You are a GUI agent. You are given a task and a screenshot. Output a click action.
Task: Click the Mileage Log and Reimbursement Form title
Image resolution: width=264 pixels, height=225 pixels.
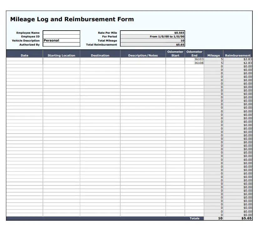click(x=72, y=19)
